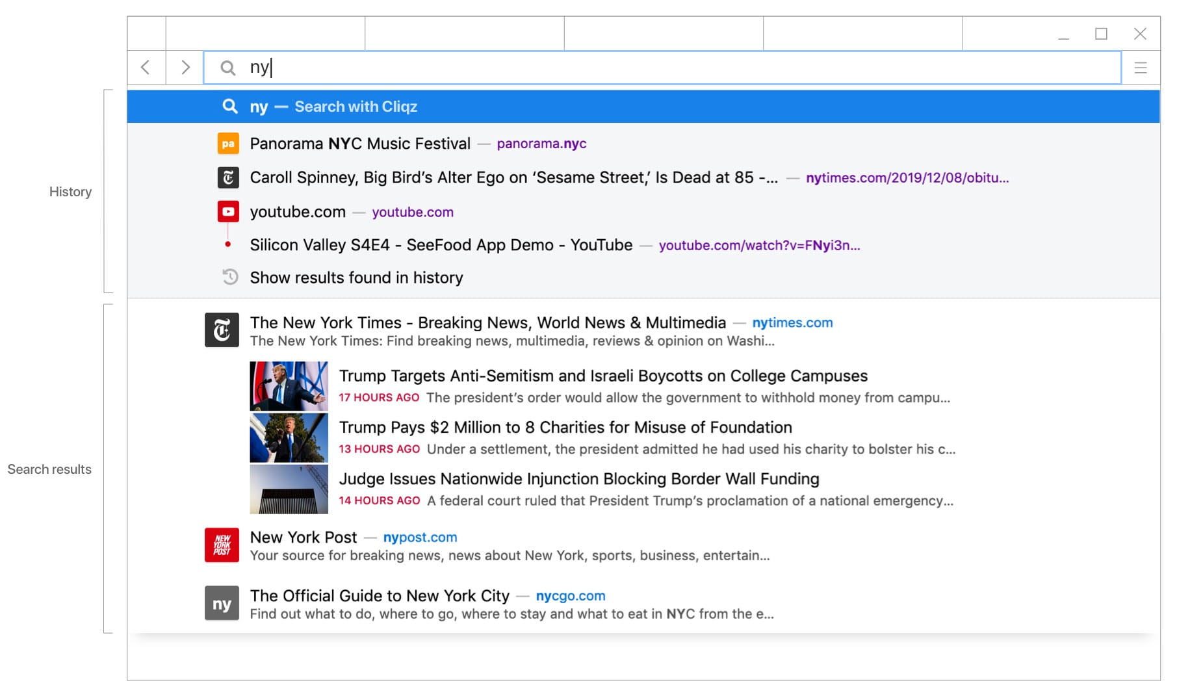Open the panorama.nyc link
This screenshot has height=700, width=1177.
(541, 144)
